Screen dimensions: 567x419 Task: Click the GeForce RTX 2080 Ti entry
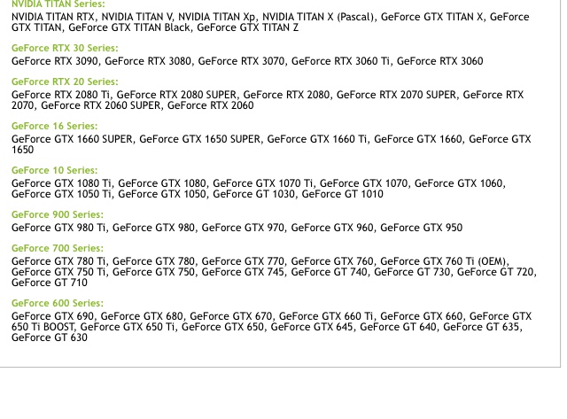[61, 94]
